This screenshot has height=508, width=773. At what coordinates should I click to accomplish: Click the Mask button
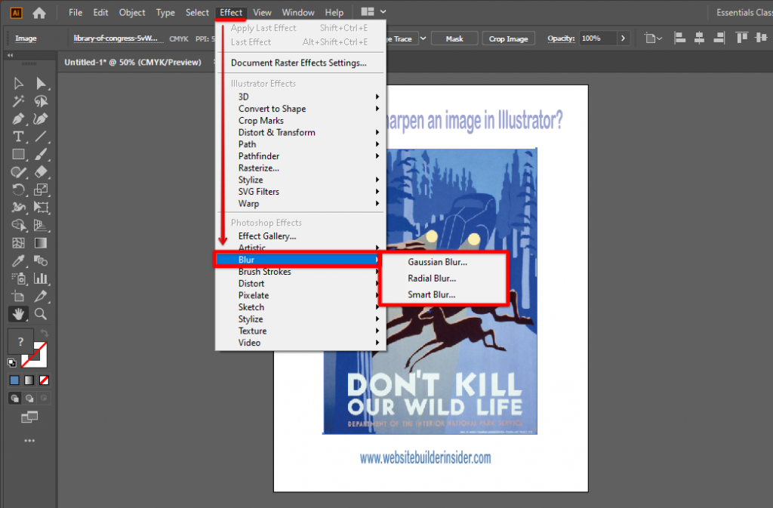[x=454, y=38]
